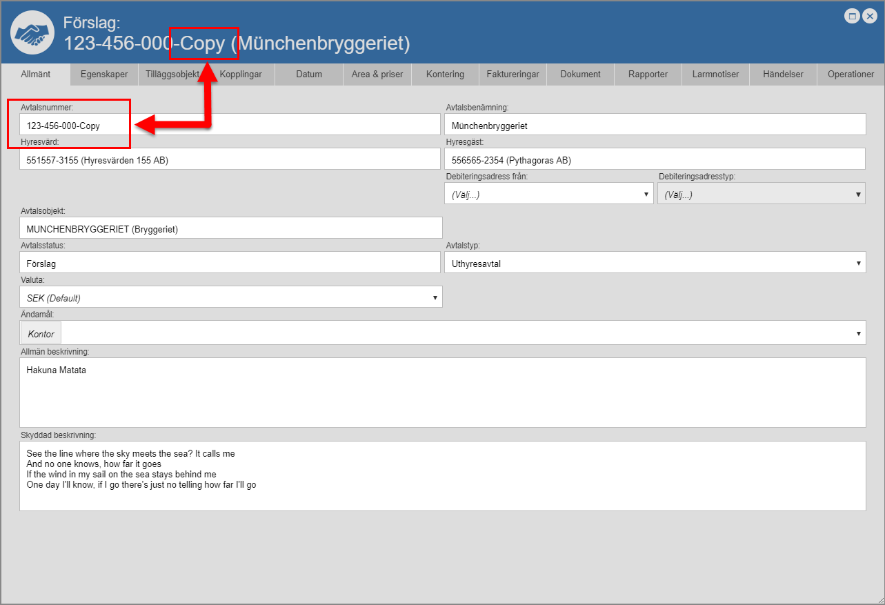Expand the Debiteringsadresstyp dropdown

pyautogui.click(x=762, y=195)
